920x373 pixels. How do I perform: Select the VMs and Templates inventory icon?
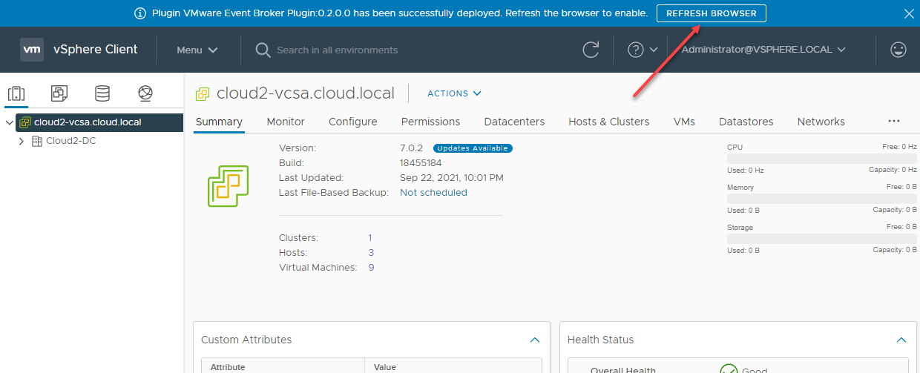(59, 93)
